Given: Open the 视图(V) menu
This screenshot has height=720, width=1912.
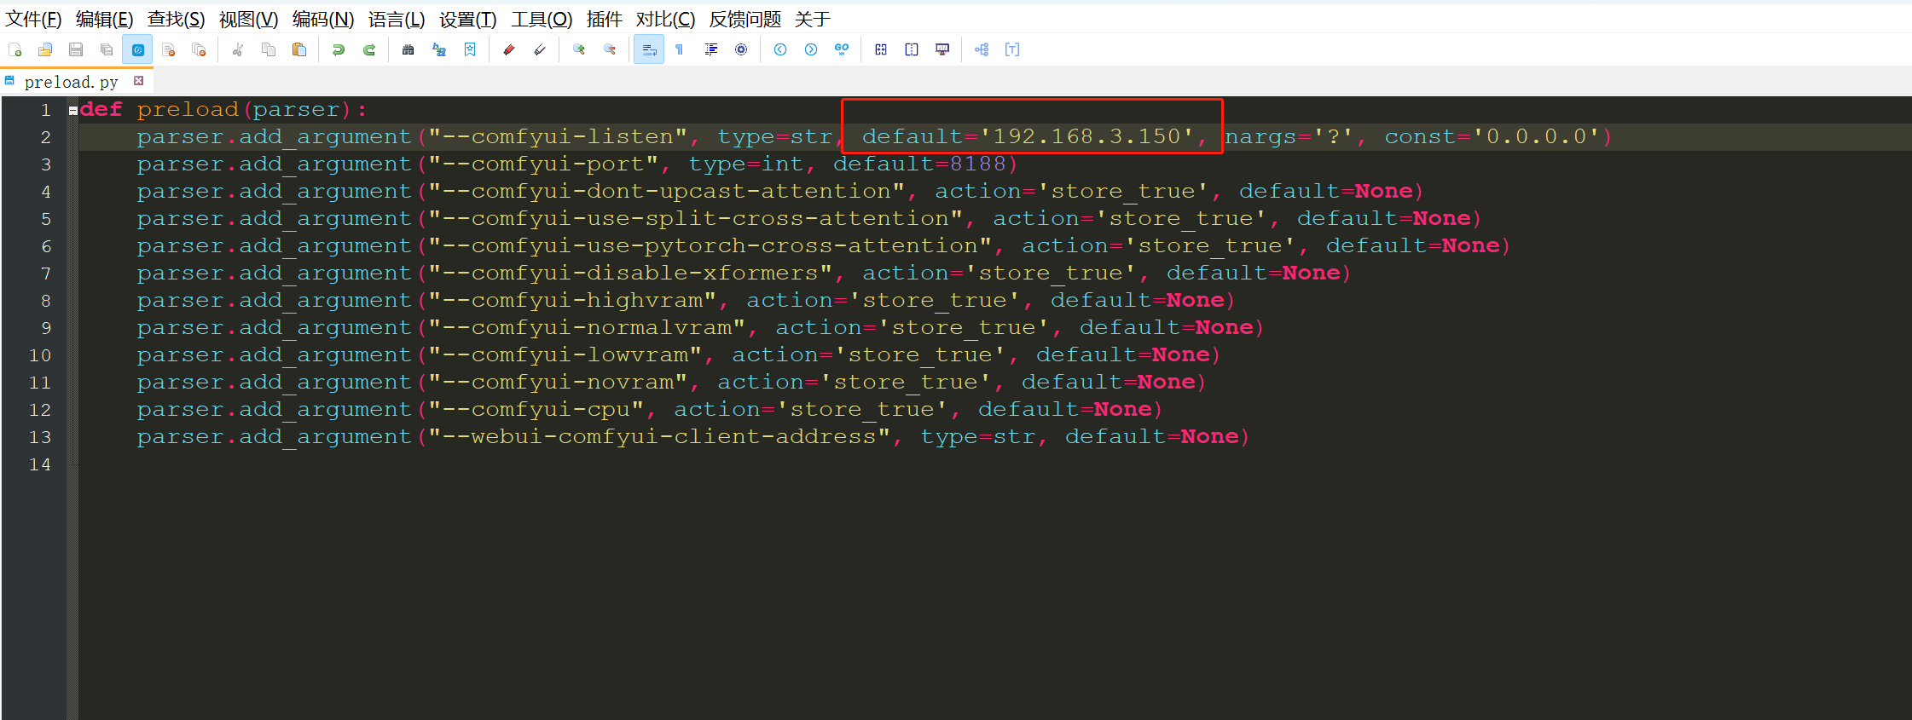Looking at the screenshot, I should 248,19.
